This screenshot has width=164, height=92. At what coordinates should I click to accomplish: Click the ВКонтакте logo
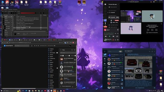tap(8, 46)
